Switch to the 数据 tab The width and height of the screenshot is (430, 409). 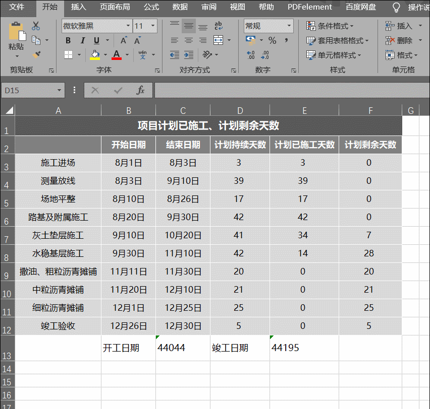coord(180,7)
